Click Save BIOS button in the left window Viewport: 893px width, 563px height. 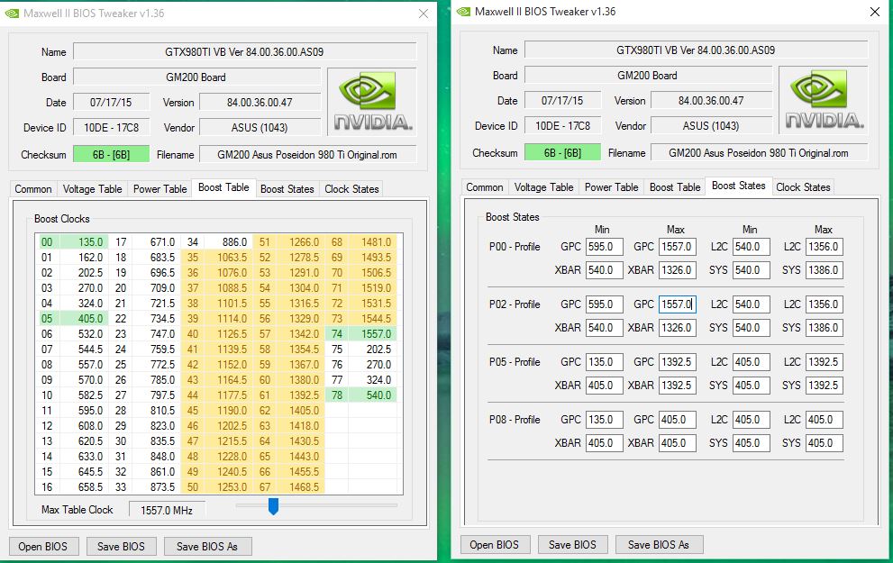(121, 547)
